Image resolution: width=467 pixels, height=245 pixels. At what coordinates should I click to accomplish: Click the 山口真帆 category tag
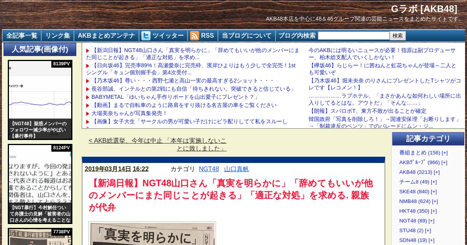(237, 169)
